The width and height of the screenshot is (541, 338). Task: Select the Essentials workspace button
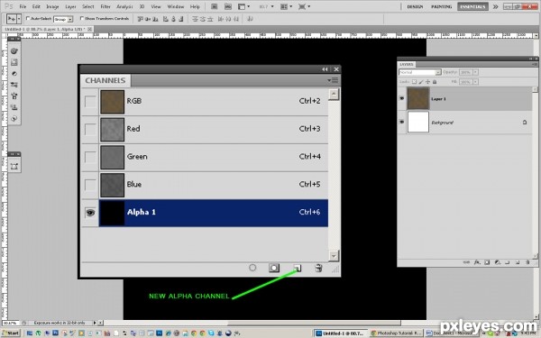pyautogui.click(x=472, y=6)
